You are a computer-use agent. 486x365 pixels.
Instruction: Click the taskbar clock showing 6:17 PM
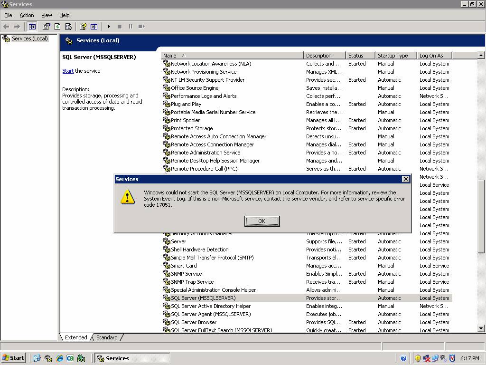(470, 358)
